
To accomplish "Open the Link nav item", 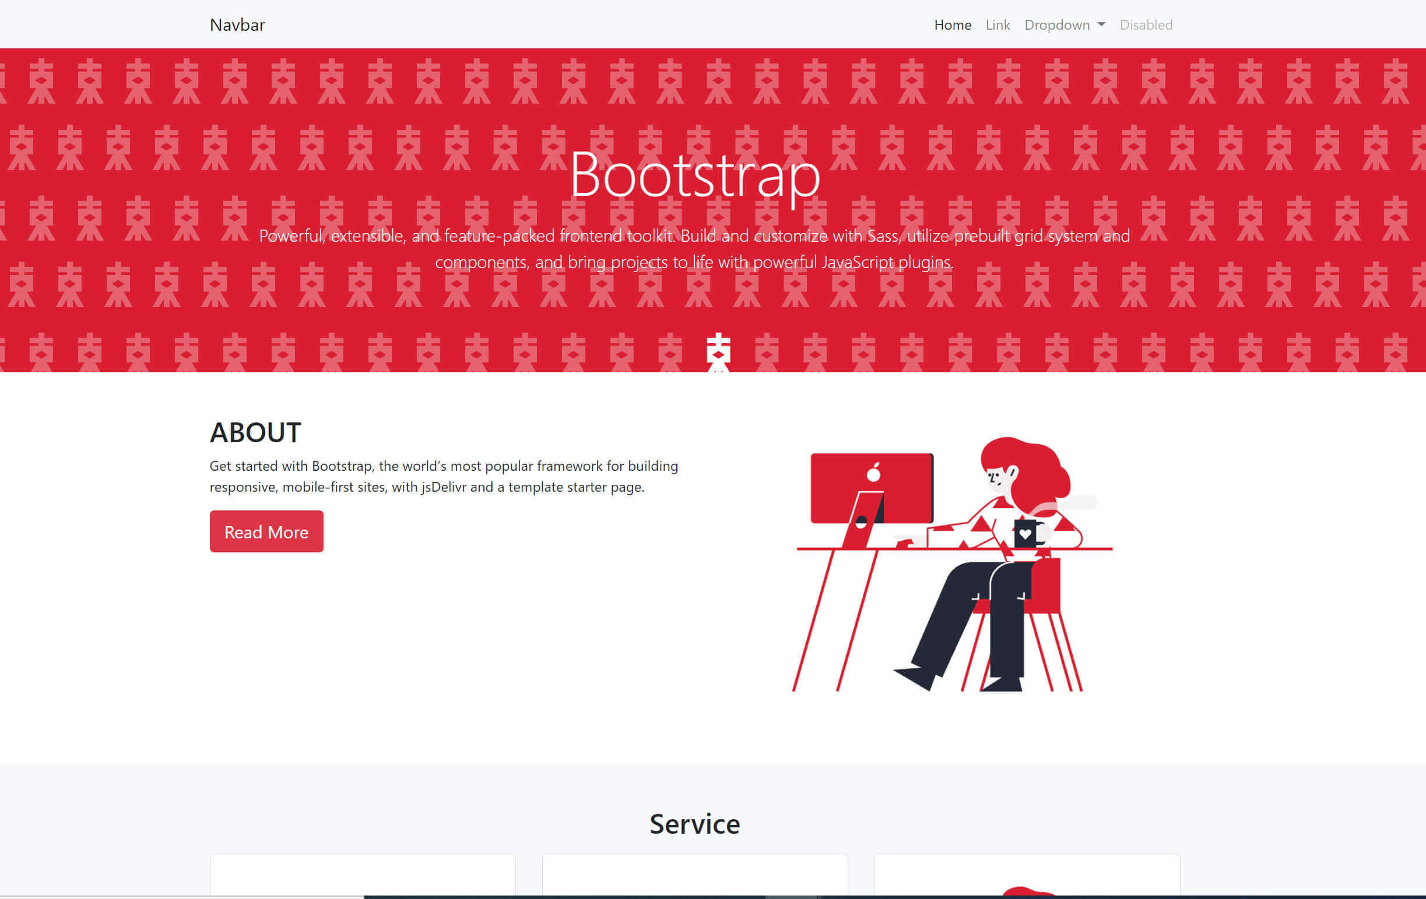I will (x=998, y=25).
